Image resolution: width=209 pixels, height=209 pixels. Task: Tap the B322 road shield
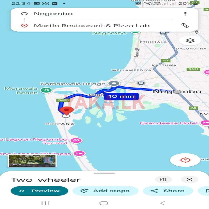click(193, 69)
